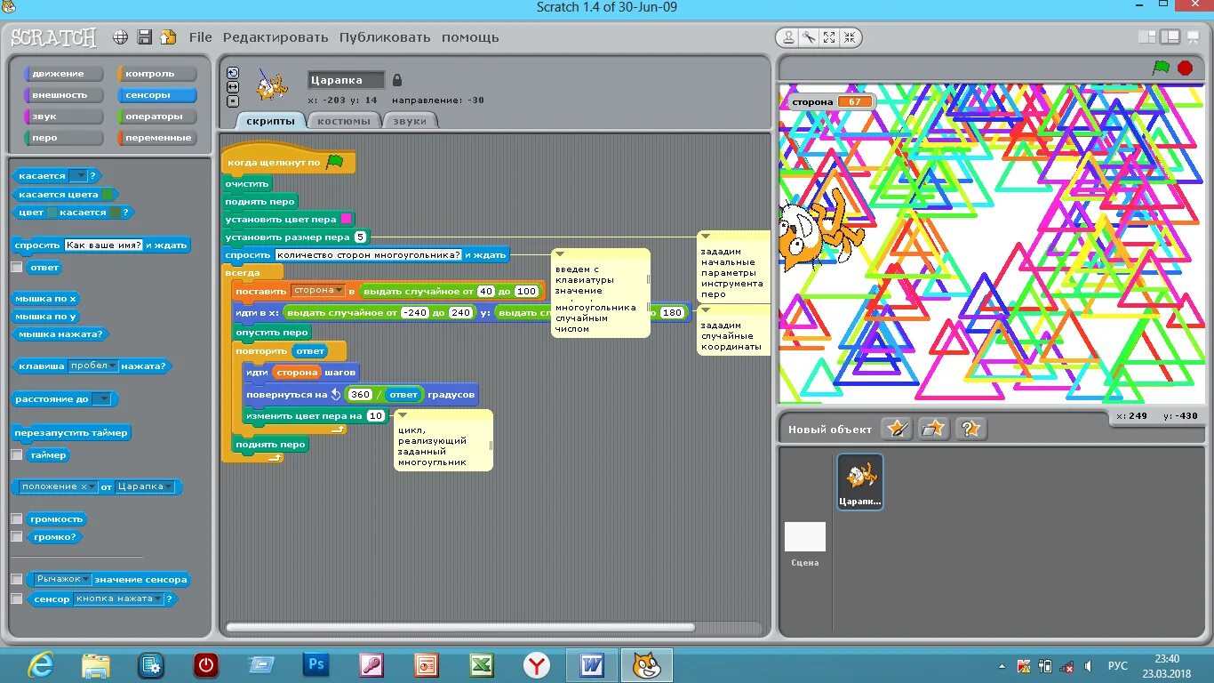Open the 'кнопка нажата' sensor dropdown
Screen dimensions: 1214x683
tap(119, 599)
